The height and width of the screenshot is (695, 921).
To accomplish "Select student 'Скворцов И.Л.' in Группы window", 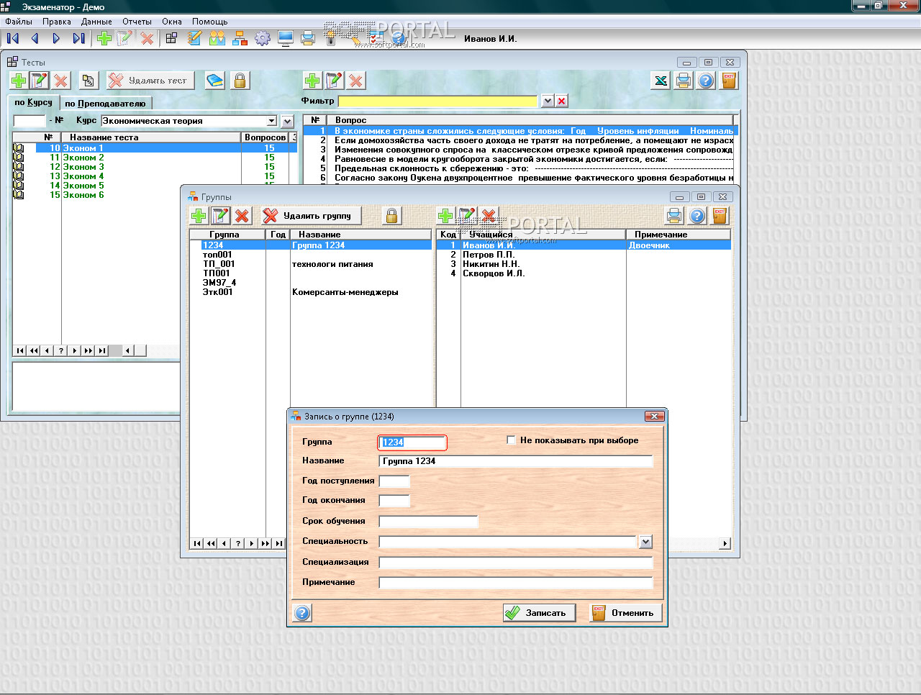I will click(584, 273).
